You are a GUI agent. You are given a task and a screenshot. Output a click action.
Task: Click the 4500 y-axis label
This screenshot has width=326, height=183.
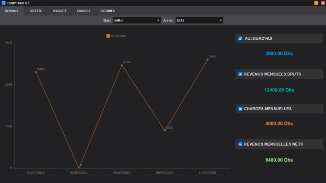9,43
